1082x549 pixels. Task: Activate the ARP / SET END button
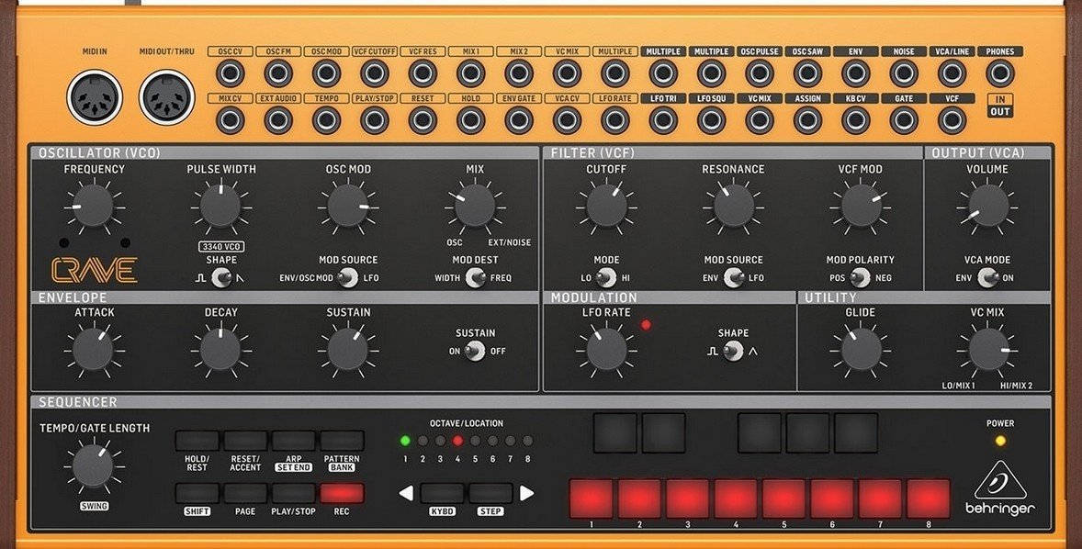coord(293,441)
